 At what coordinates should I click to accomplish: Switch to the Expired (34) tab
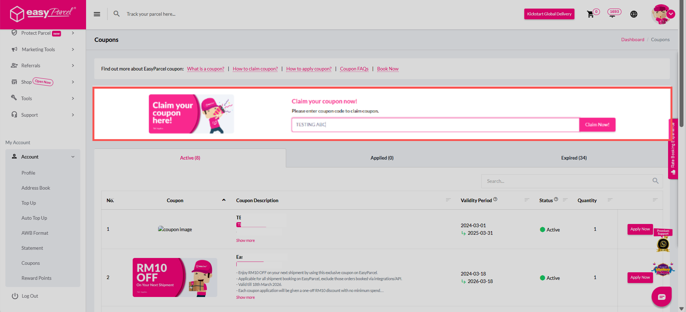(x=574, y=158)
